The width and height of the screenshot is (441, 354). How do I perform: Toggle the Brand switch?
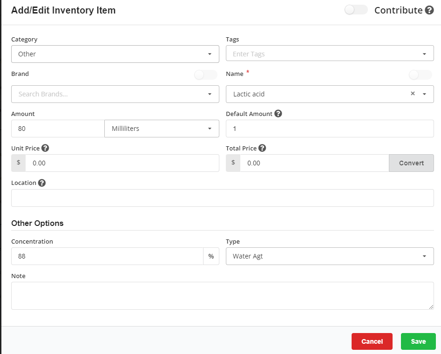[x=205, y=75]
